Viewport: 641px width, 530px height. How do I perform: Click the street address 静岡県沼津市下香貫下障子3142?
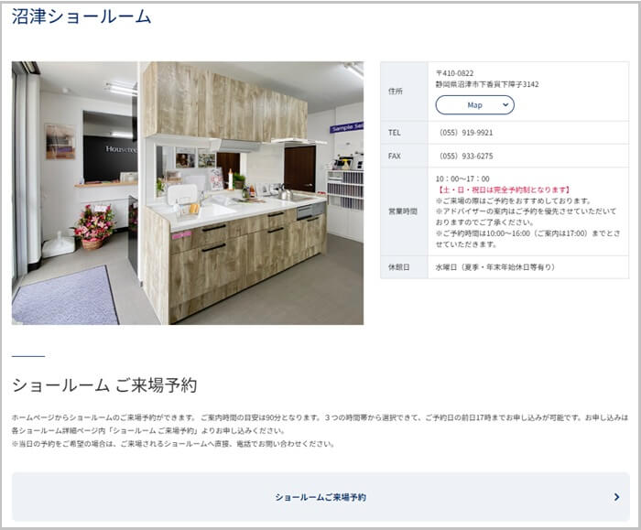pos(487,84)
